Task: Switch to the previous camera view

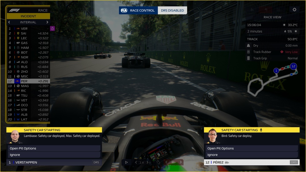Action: point(166,162)
